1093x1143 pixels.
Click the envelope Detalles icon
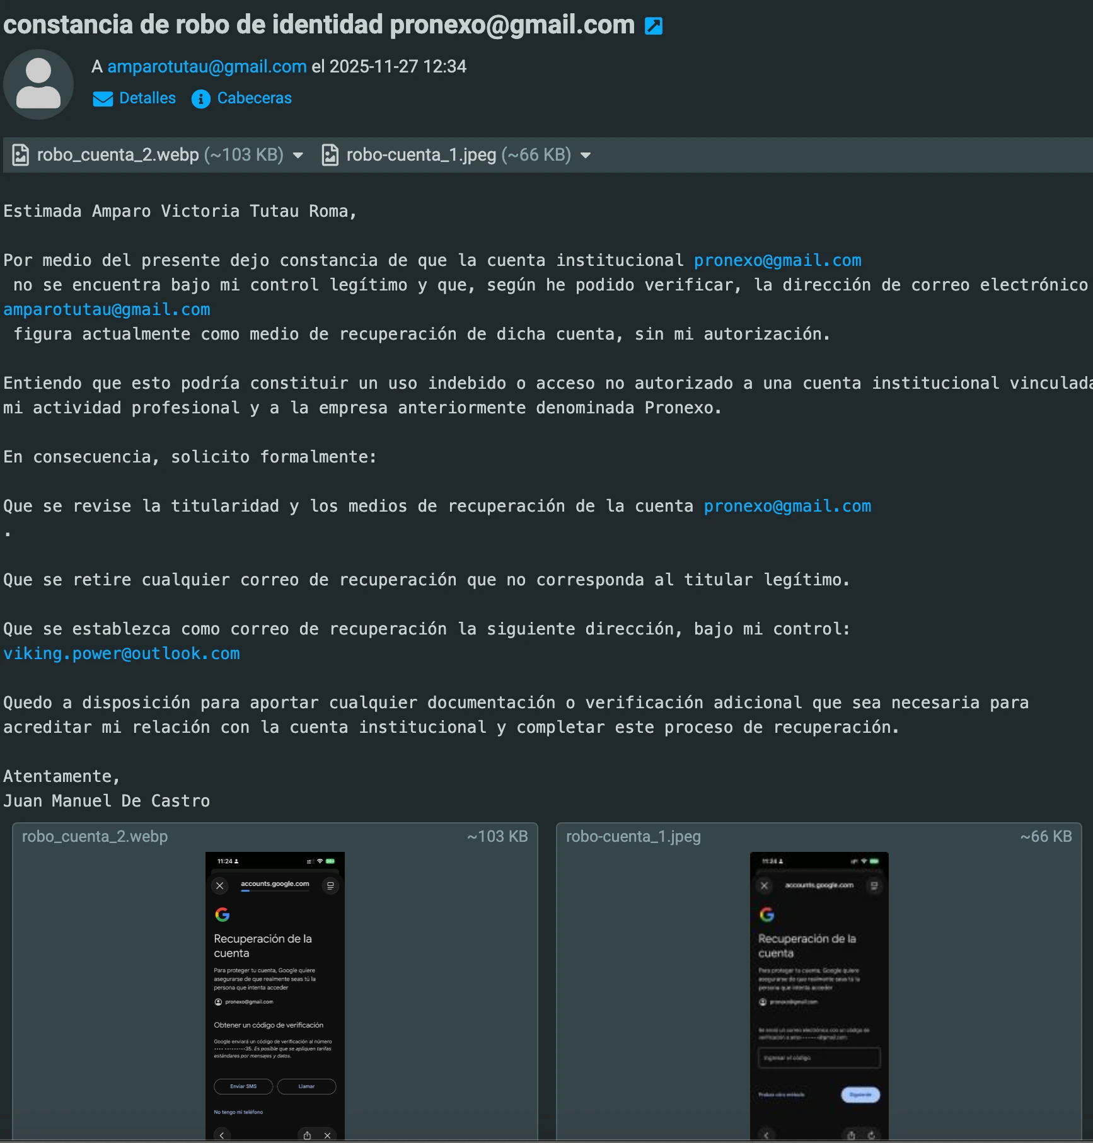(x=103, y=99)
